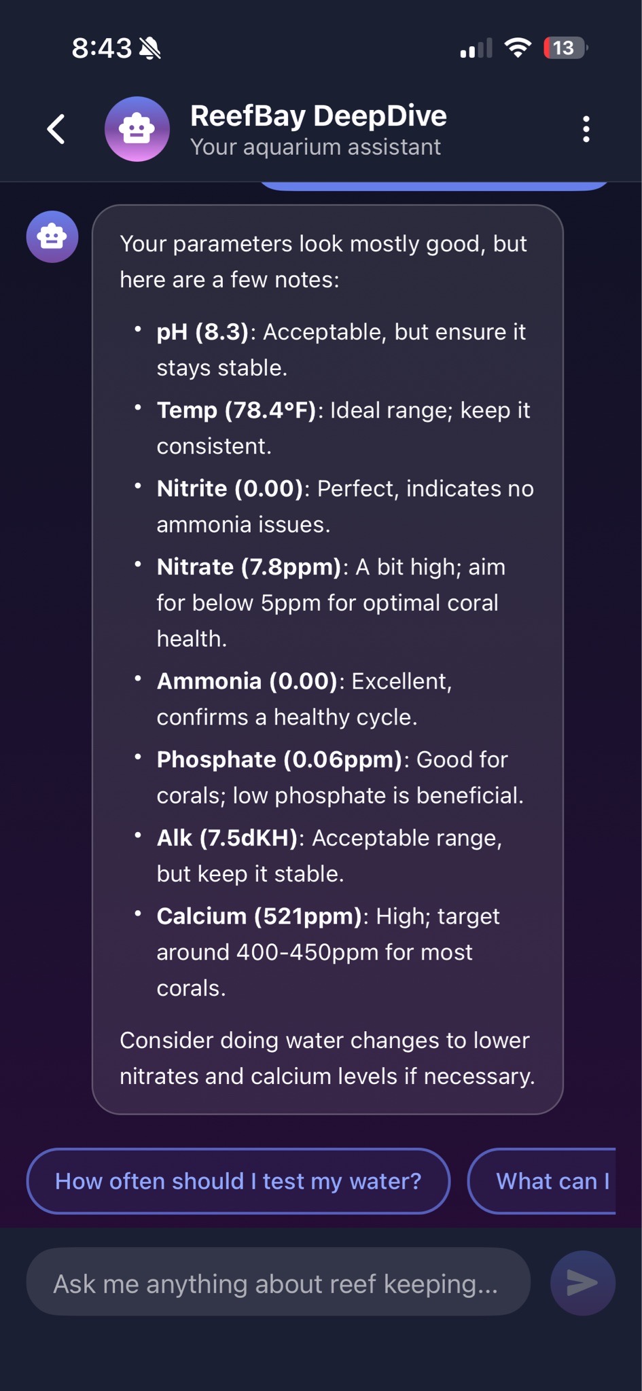
Task: Tap the Calcium (521ppm) bullet point
Action: [328, 952]
